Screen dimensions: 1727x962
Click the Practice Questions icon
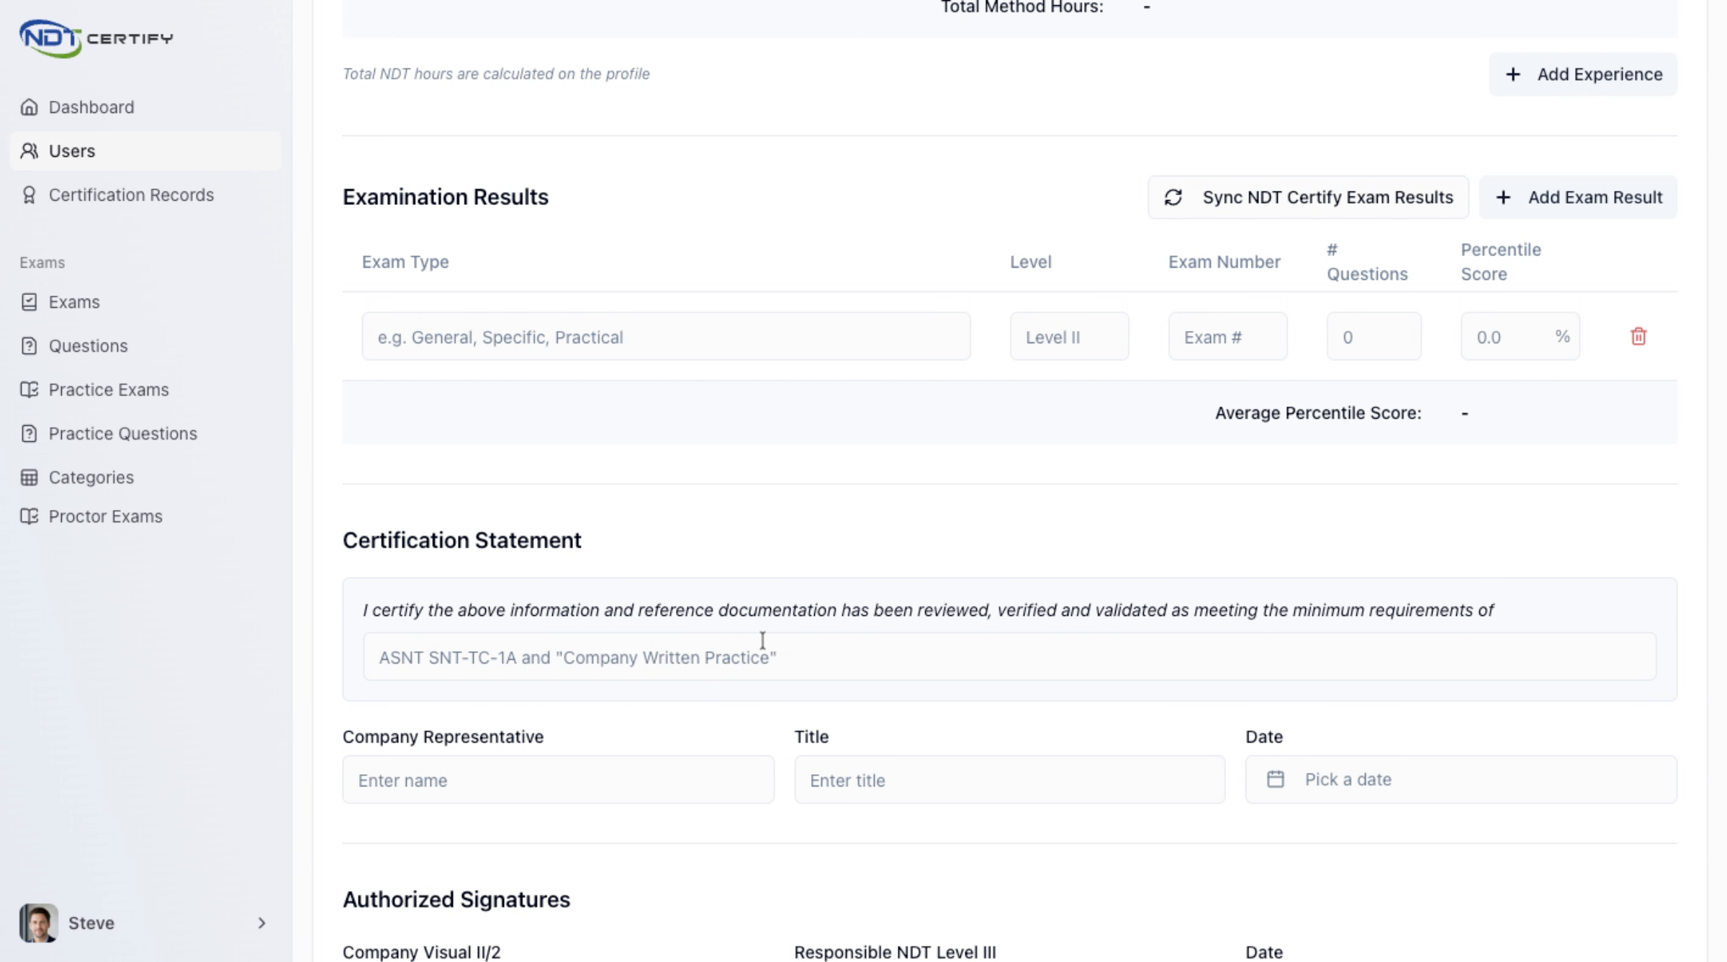point(29,434)
